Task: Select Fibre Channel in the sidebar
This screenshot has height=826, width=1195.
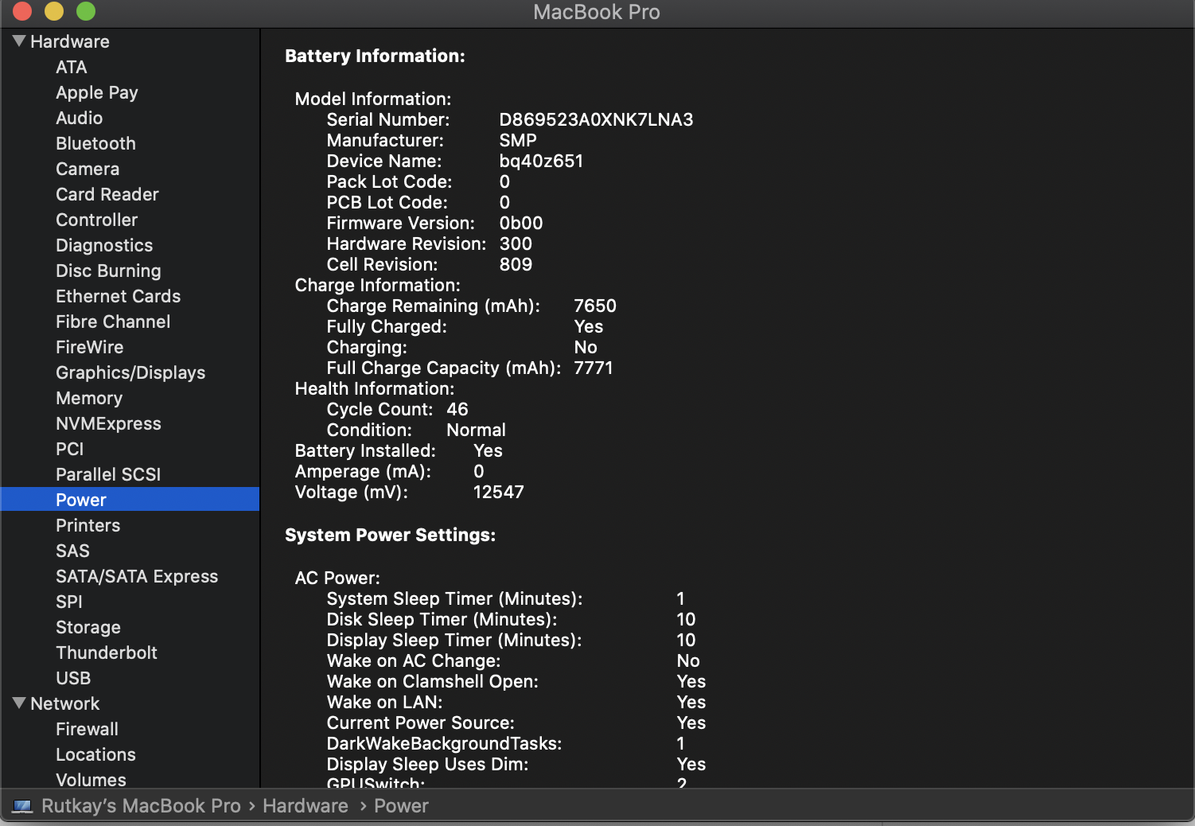Action: click(113, 321)
